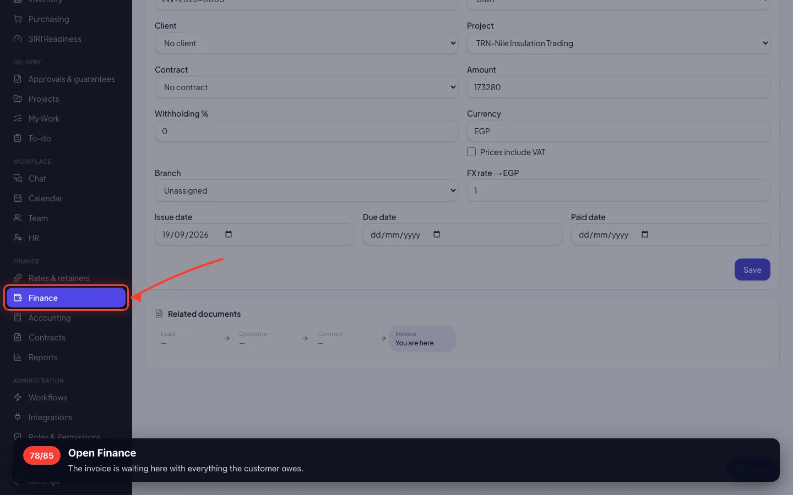Click the Workflows lightning icon
The image size is (793, 495).
(x=18, y=398)
